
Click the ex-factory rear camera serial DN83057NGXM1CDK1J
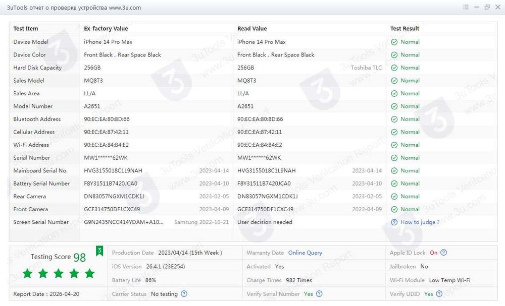pos(114,197)
